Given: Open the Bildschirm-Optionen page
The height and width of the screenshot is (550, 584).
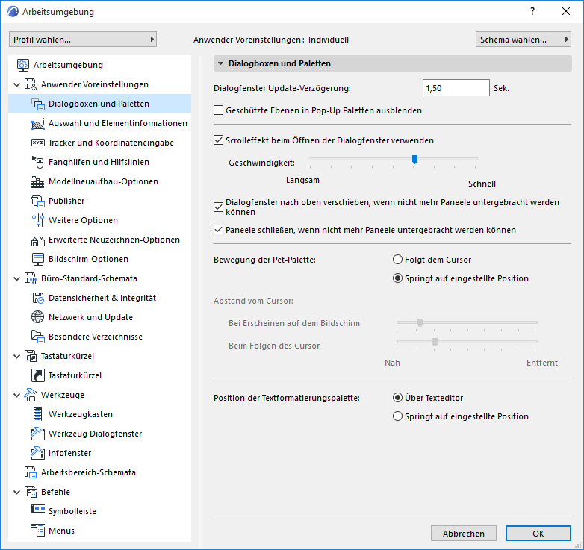Looking at the screenshot, I should coord(88,259).
